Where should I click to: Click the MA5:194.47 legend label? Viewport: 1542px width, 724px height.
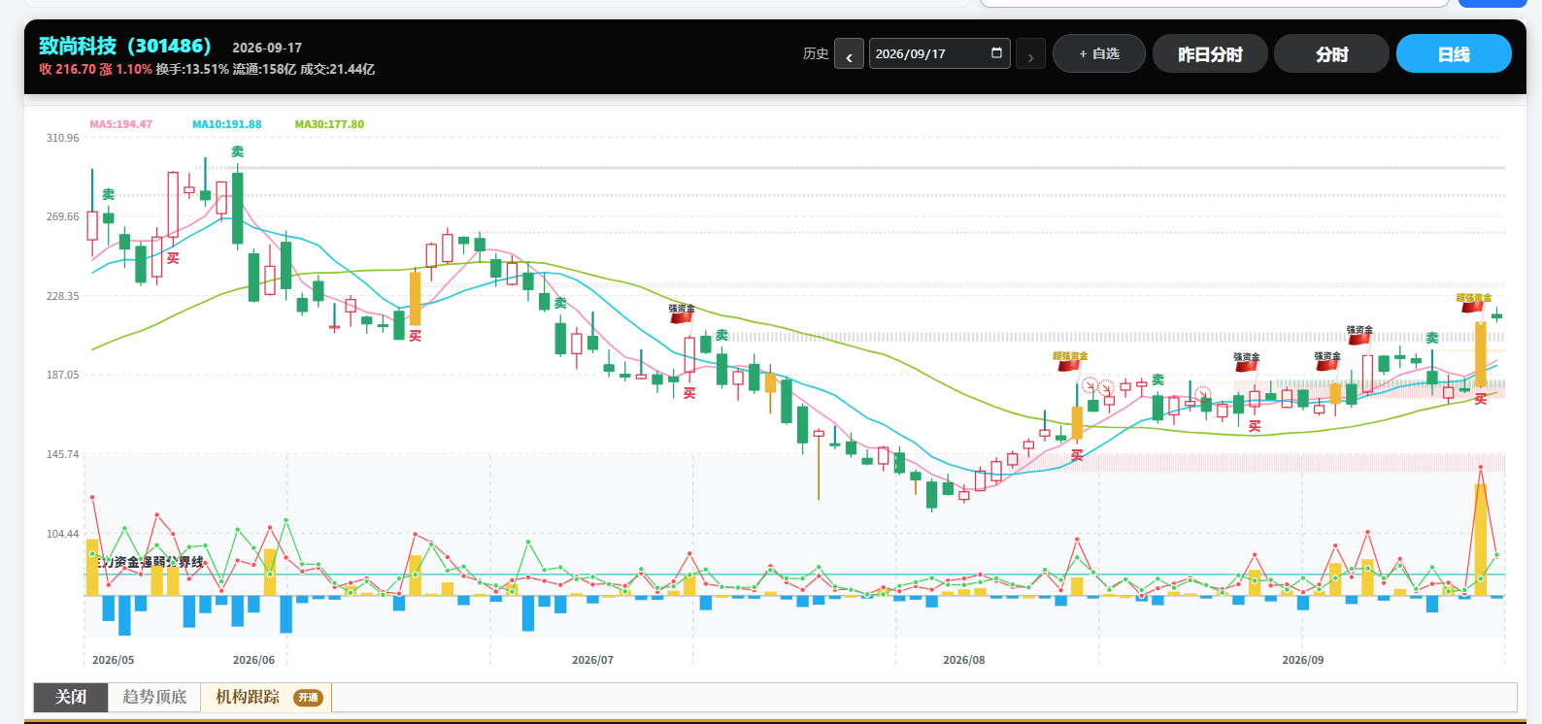121,124
